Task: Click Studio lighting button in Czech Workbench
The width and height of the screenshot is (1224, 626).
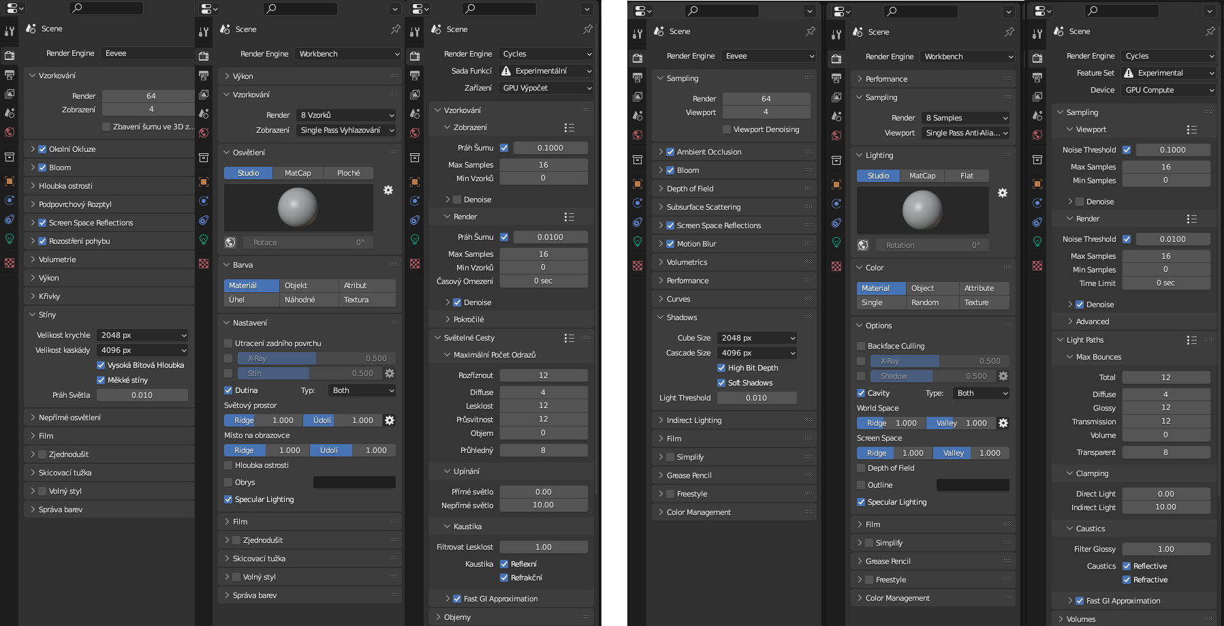Action: click(x=248, y=173)
